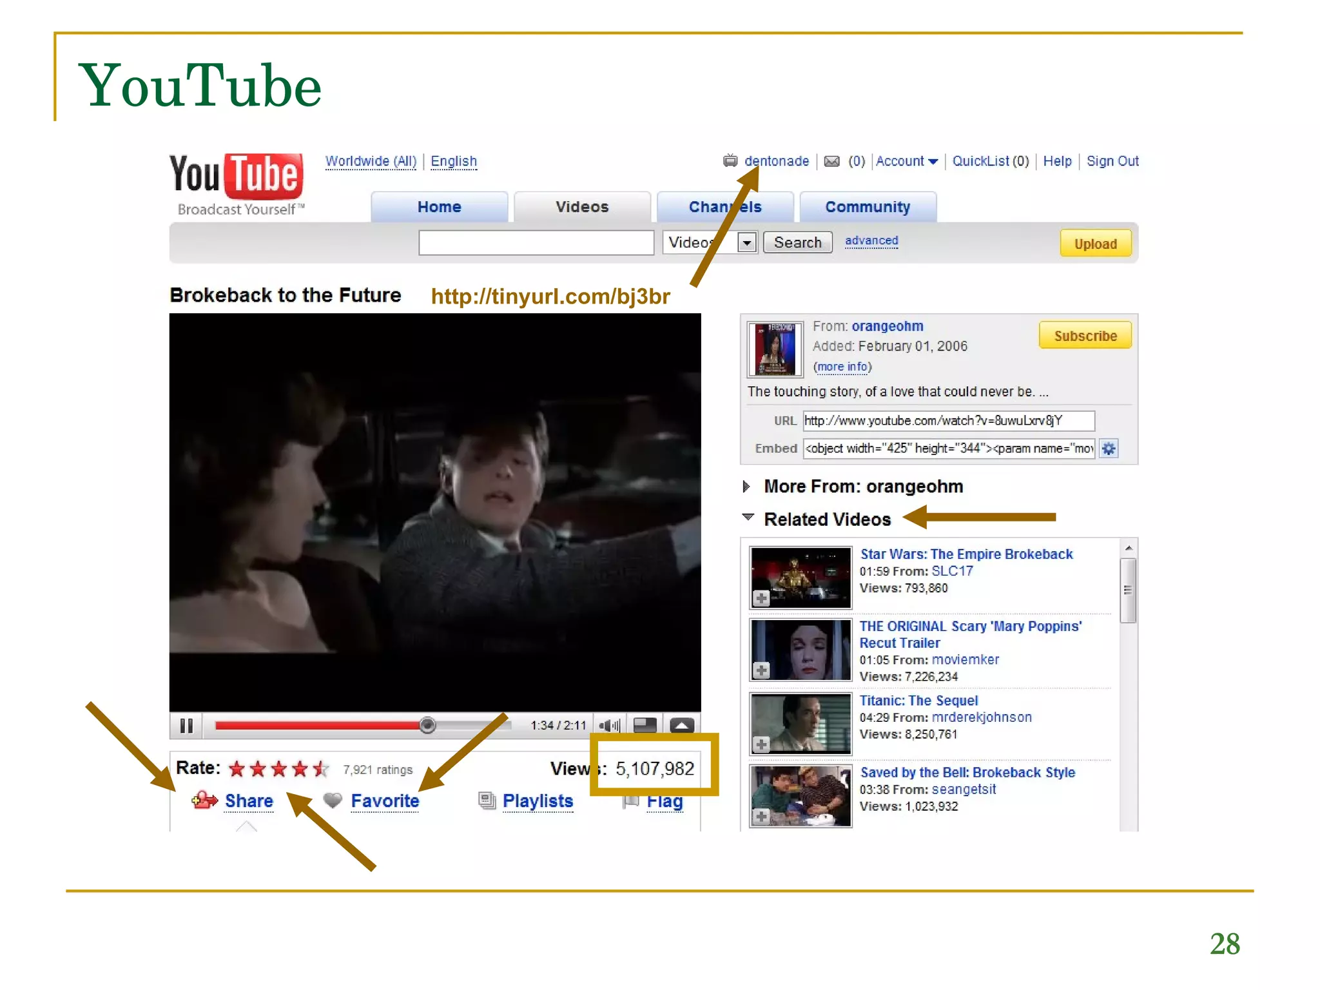The width and height of the screenshot is (1320, 990).
Task: Add Saved by the Bell video to QuickList
Action: 761,817
